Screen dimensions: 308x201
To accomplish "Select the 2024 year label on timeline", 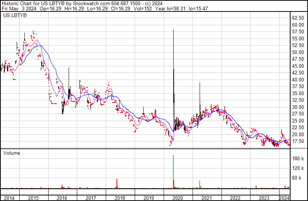I will 284,198.
